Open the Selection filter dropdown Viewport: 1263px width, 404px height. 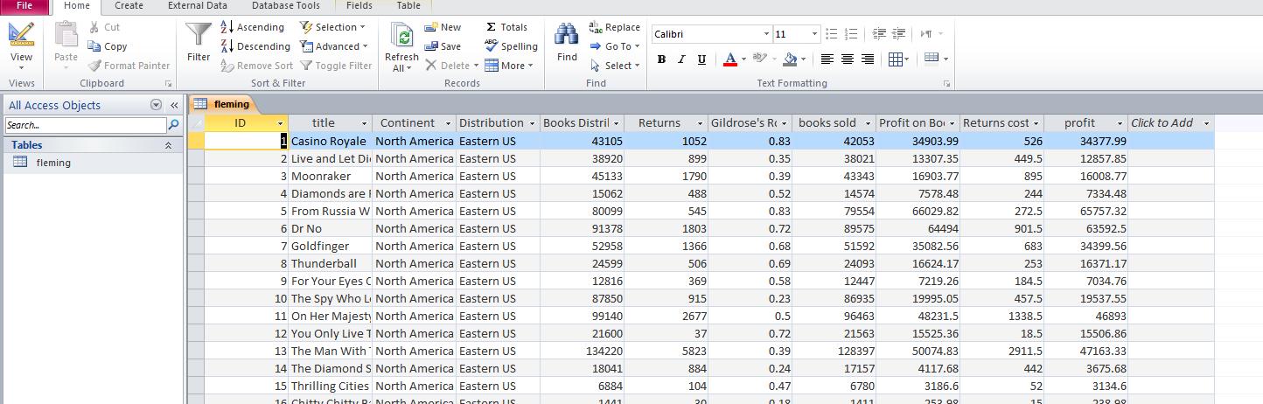point(332,27)
